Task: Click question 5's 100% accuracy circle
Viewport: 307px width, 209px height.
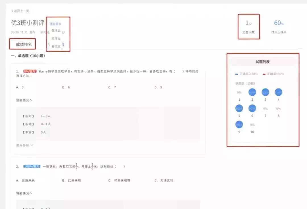Action: tap(239, 108)
